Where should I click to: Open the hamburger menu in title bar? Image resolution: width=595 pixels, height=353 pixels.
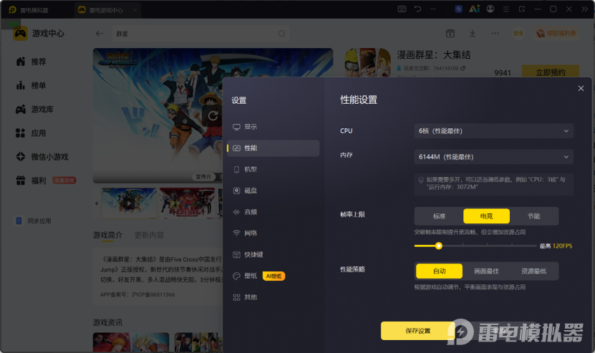(x=505, y=9)
